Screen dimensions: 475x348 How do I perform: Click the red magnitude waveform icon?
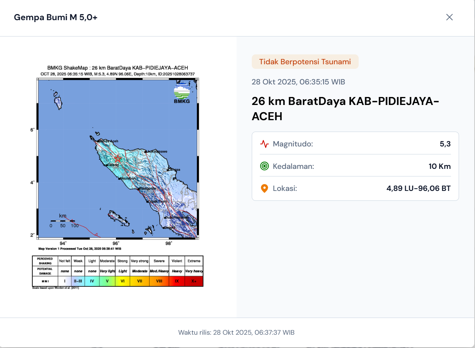[x=264, y=144]
